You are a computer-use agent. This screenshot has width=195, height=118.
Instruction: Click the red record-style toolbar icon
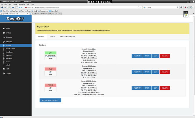coord(185,7)
